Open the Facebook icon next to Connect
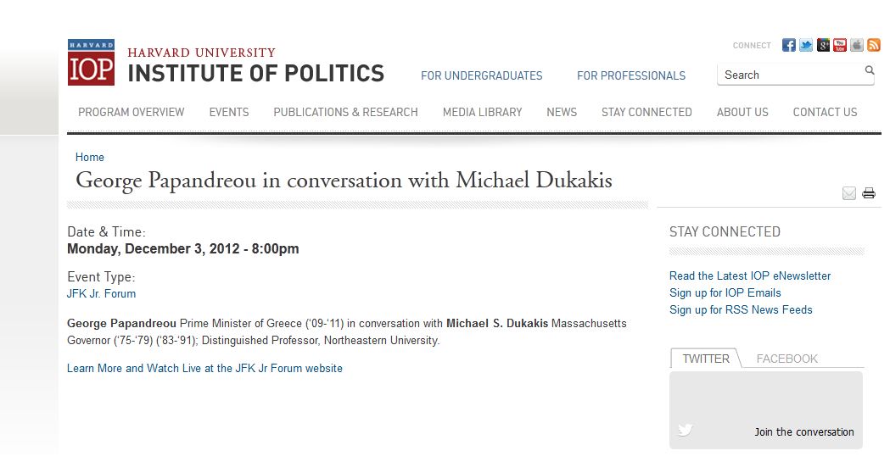 point(789,46)
